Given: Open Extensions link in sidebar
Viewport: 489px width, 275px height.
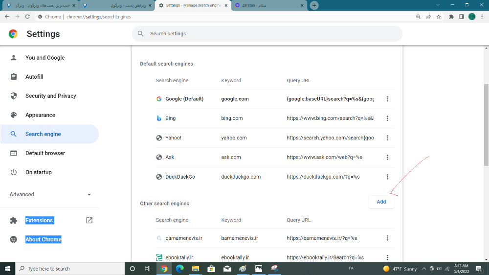Looking at the screenshot, I should [x=39, y=220].
